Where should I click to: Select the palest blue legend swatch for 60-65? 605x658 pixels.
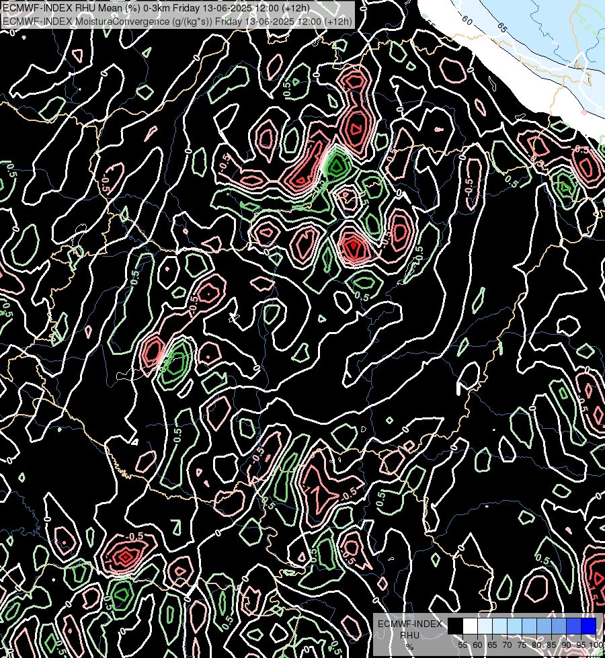(485, 626)
